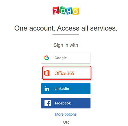Click the yellow O block in Zoho logo
Screen dimensions: 128x126
pyautogui.click(x=76, y=11)
